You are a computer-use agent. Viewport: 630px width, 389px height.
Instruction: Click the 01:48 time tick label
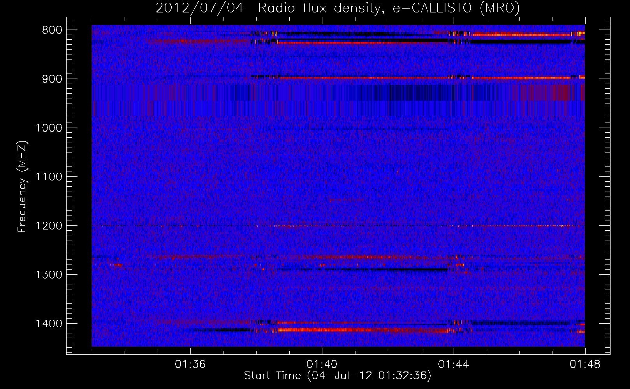[585, 364]
